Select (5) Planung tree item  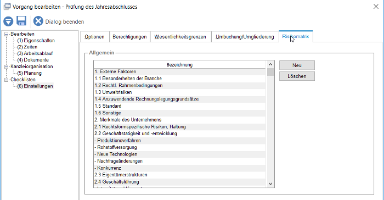click(29, 73)
